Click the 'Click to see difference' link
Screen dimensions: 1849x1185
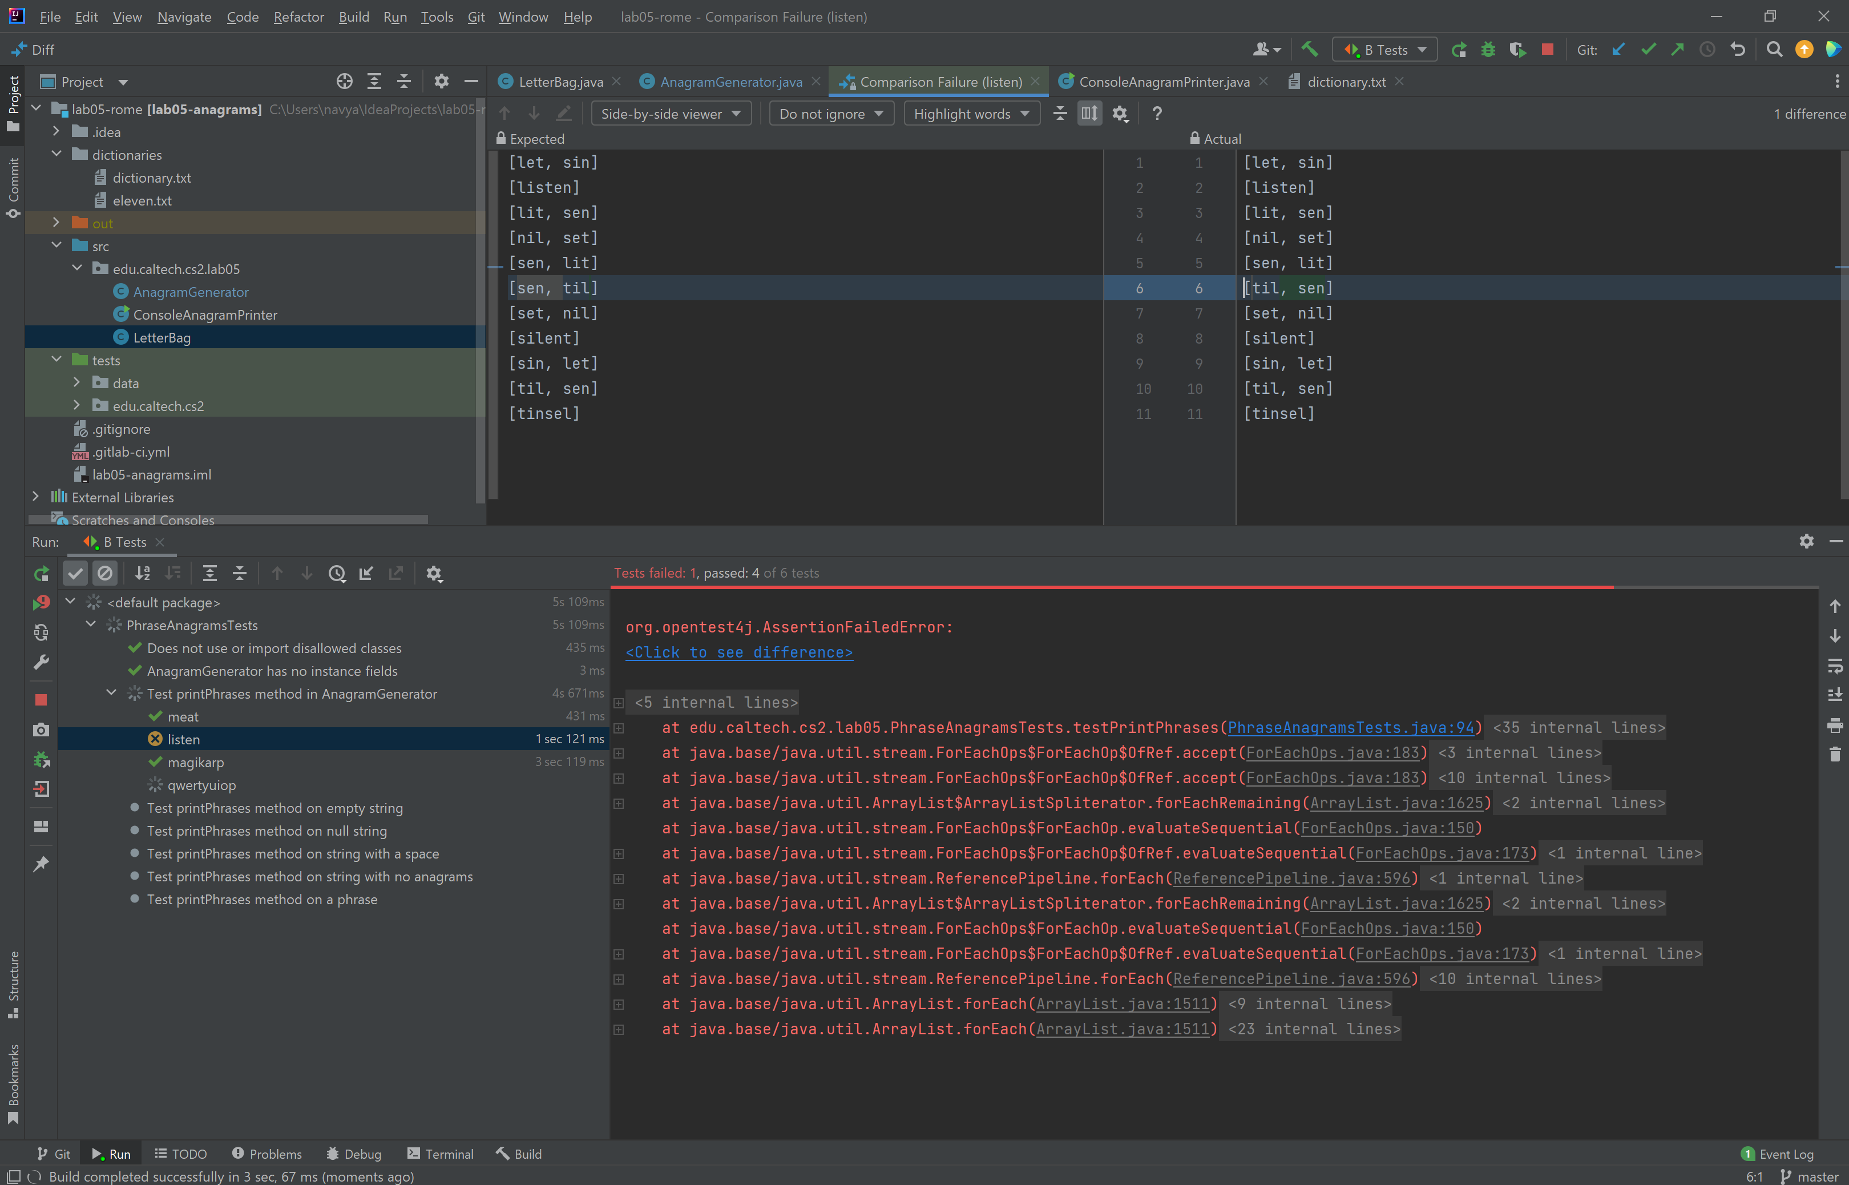click(738, 652)
